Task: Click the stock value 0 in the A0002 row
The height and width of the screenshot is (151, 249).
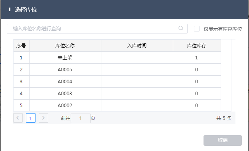Action: (x=197, y=105)
